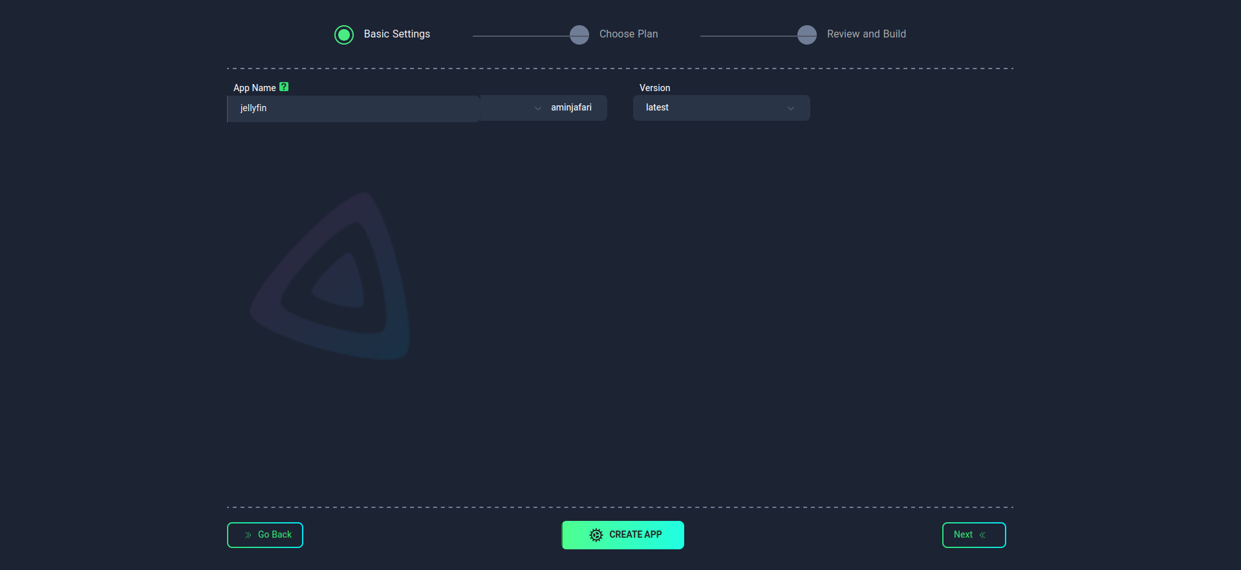Open the aminjafari namespace dropdown
Image resolution: width=1241 pixels, height=570 pixels.
(543, 108)
